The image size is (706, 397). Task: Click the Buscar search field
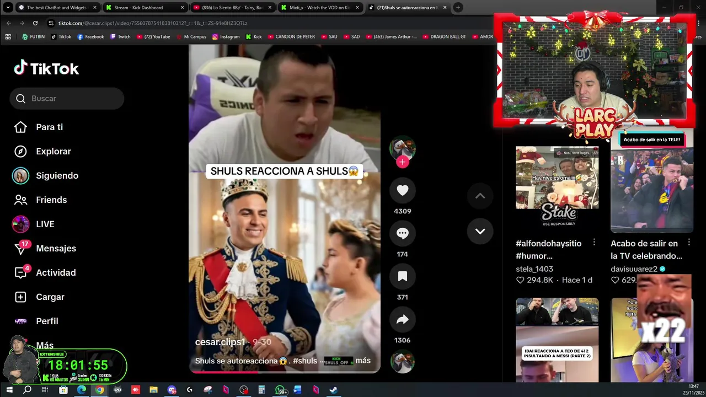[67, 98]
